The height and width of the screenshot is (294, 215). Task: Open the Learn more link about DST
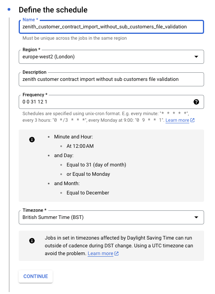coord(100,254)
